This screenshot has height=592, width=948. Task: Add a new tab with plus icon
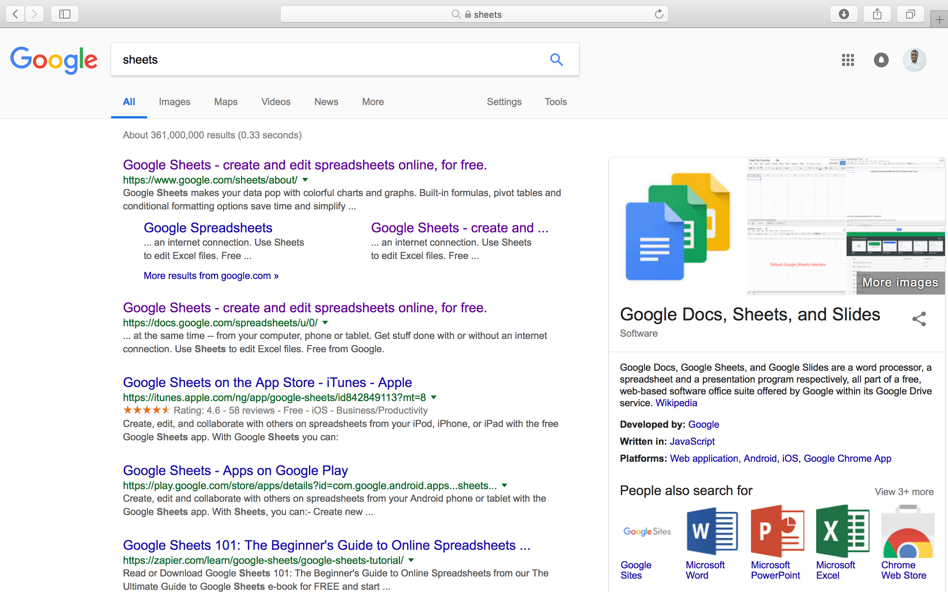pyautogui.click(x=939, y=20)
